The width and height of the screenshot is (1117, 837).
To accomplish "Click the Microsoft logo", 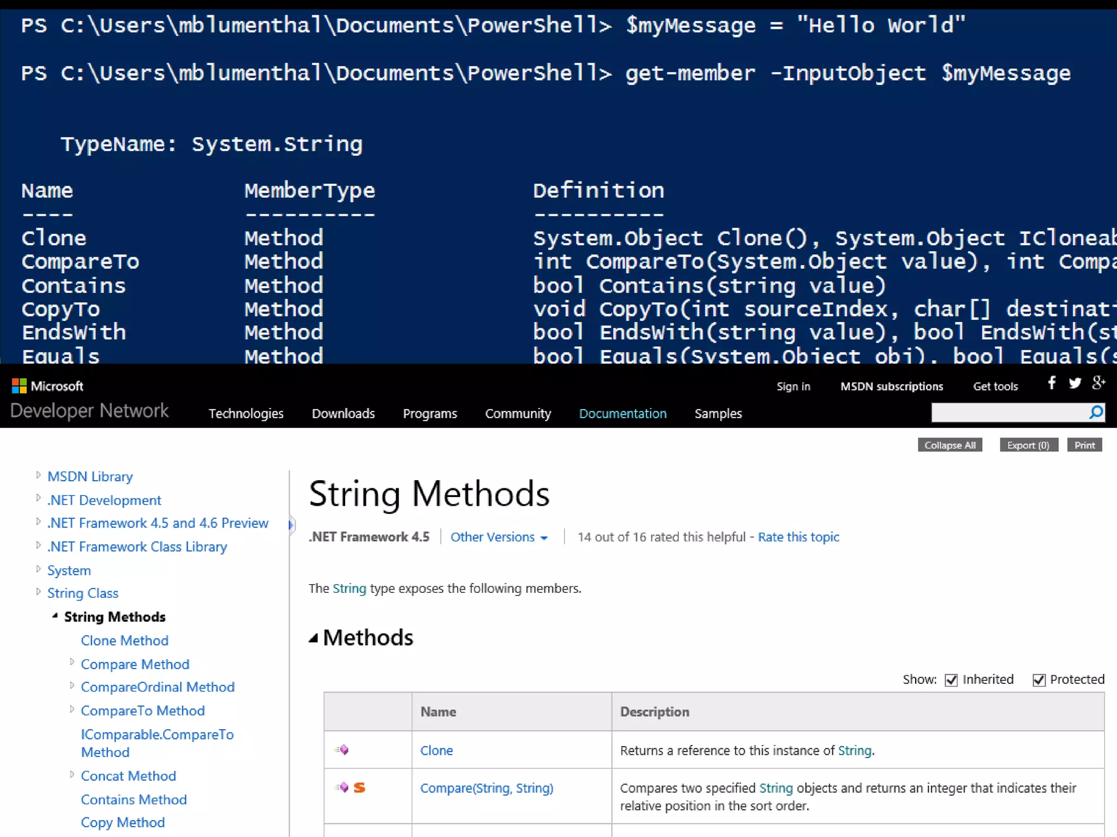I will 19,386.
